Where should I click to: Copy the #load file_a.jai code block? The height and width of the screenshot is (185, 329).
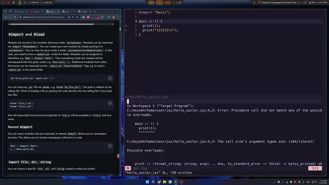pyautogui.click(x=110, y=103)
